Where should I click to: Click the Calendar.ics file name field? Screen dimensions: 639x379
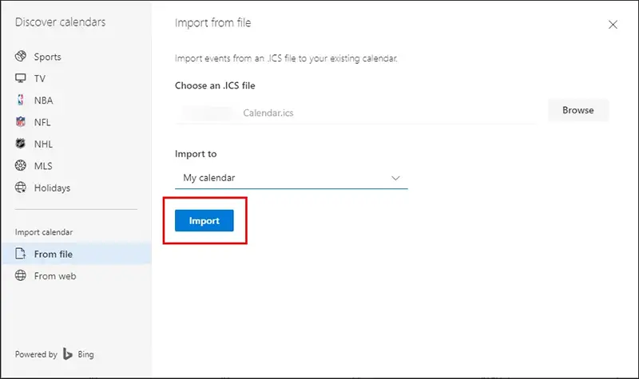(355, 113)
